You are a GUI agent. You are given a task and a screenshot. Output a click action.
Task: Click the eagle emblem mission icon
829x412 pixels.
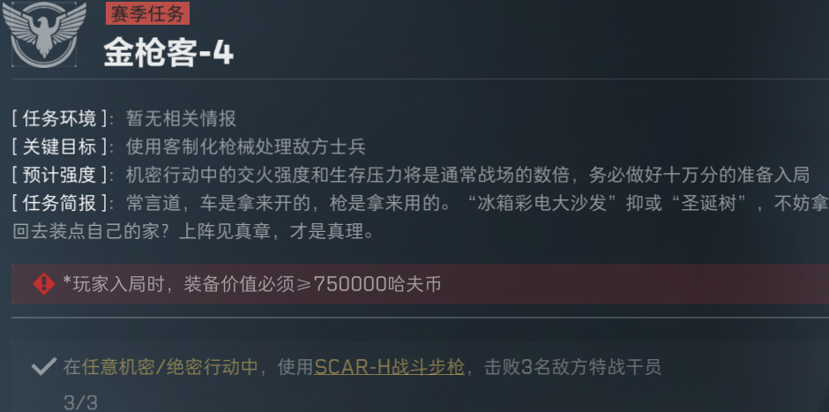(x=44, y=34)
